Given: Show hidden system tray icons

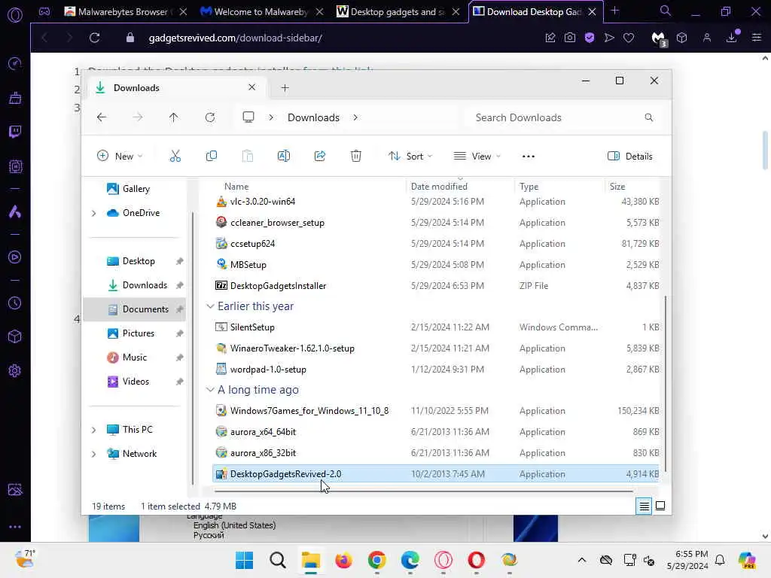Looking at the screenshot, I should click(x=582, y=560).
